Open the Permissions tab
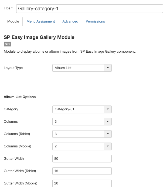The width and height of the screenshot is (167, 196). pos(95,21)
